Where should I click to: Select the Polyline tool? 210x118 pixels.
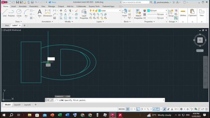pyautogui.click(x=11, y=13)
